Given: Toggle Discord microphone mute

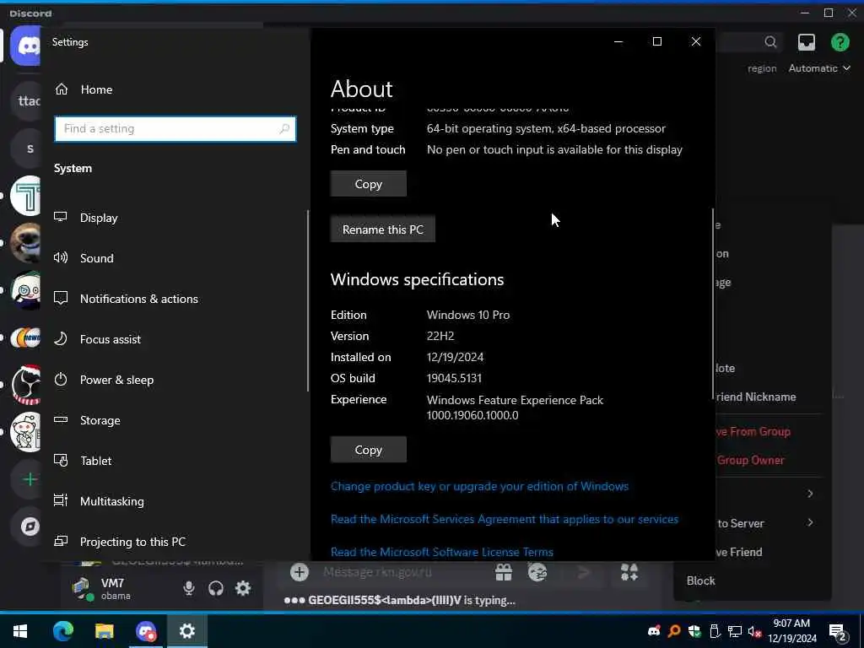Looking at the screenshot, I should tap(189, 588).
